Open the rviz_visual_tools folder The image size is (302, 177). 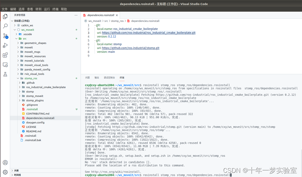point(34,74)
